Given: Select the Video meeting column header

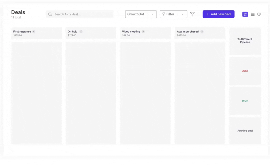Looking at the screenshot, I should click(131, 31).
